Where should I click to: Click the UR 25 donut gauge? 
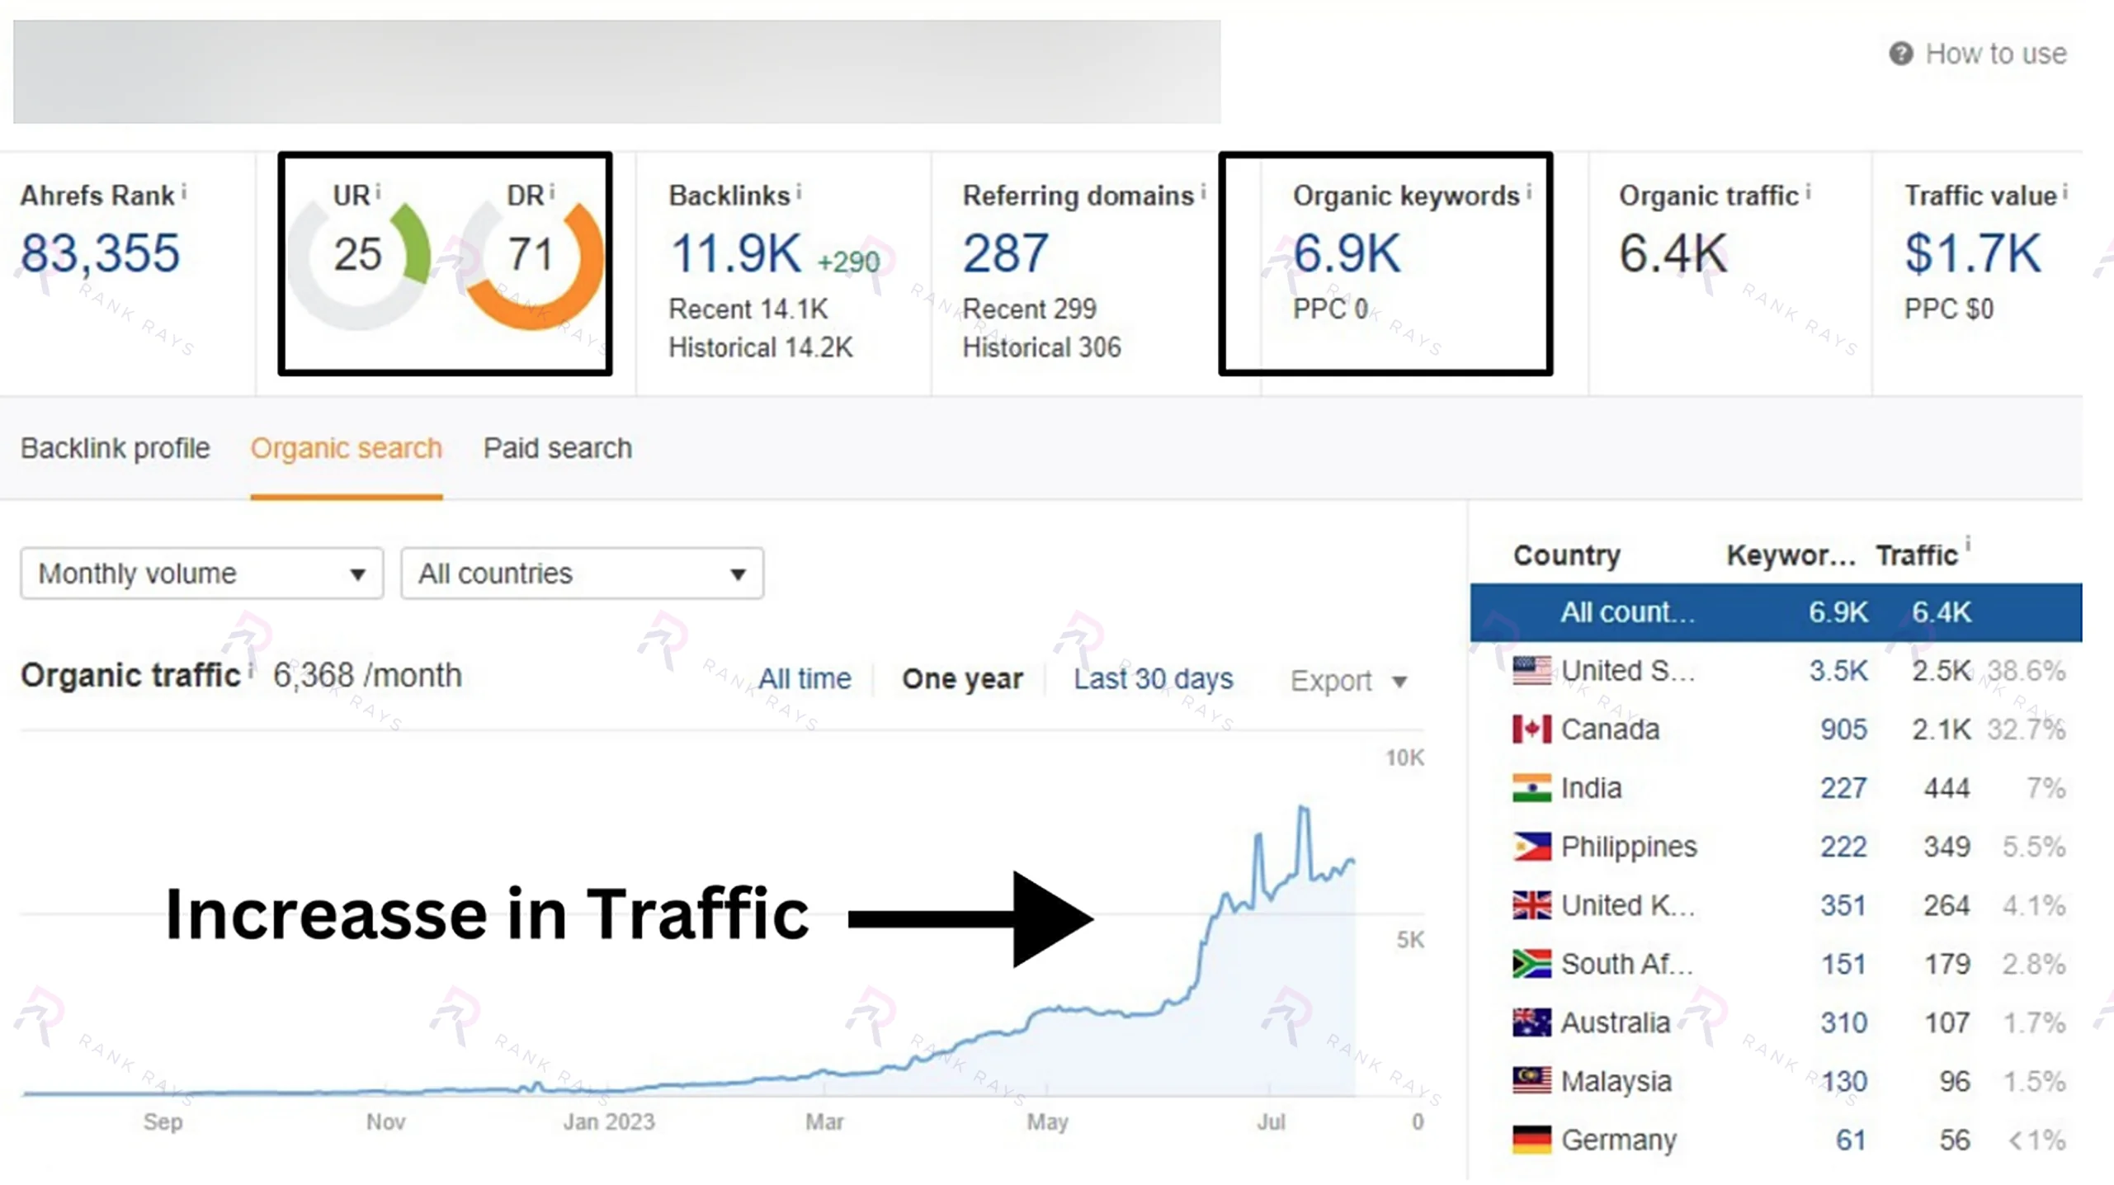[x=358, y=264]
